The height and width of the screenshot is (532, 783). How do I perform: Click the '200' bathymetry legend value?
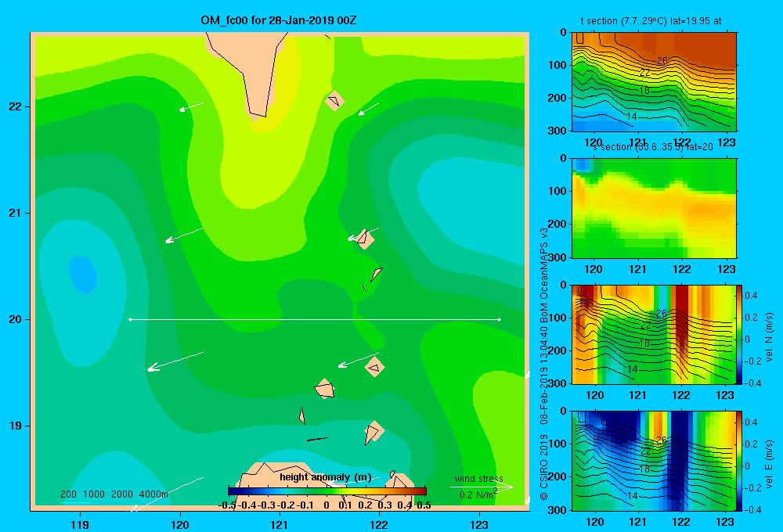(x=68, y=494)
